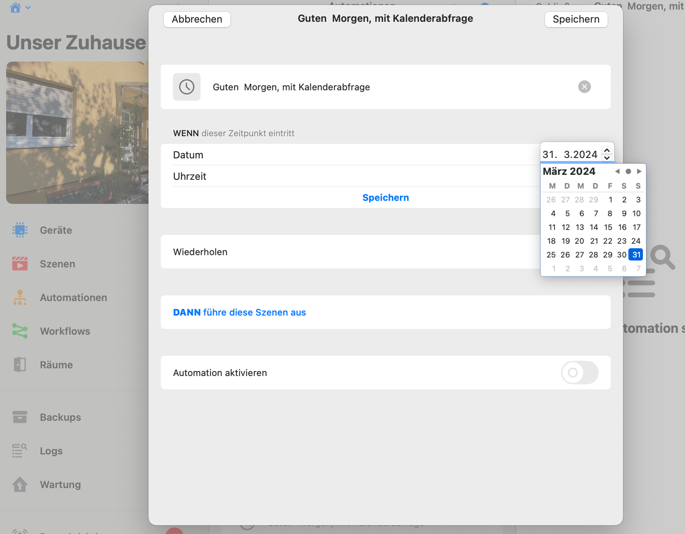Open the Geräte section icon
Screen dimensions: 685x534
point(20,230)
